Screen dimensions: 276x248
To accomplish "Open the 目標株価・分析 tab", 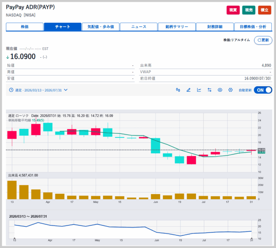I will pyautogui.click(x=253, y=27).
